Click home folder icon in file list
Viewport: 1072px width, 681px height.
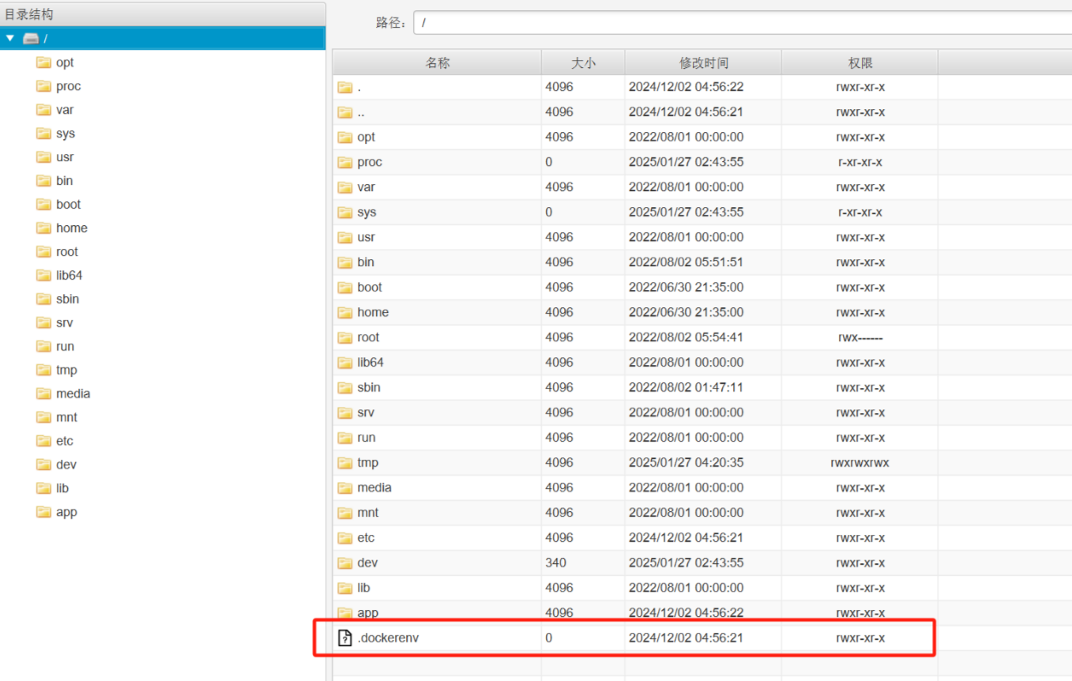pyautogui.click(x=344, y=312)
